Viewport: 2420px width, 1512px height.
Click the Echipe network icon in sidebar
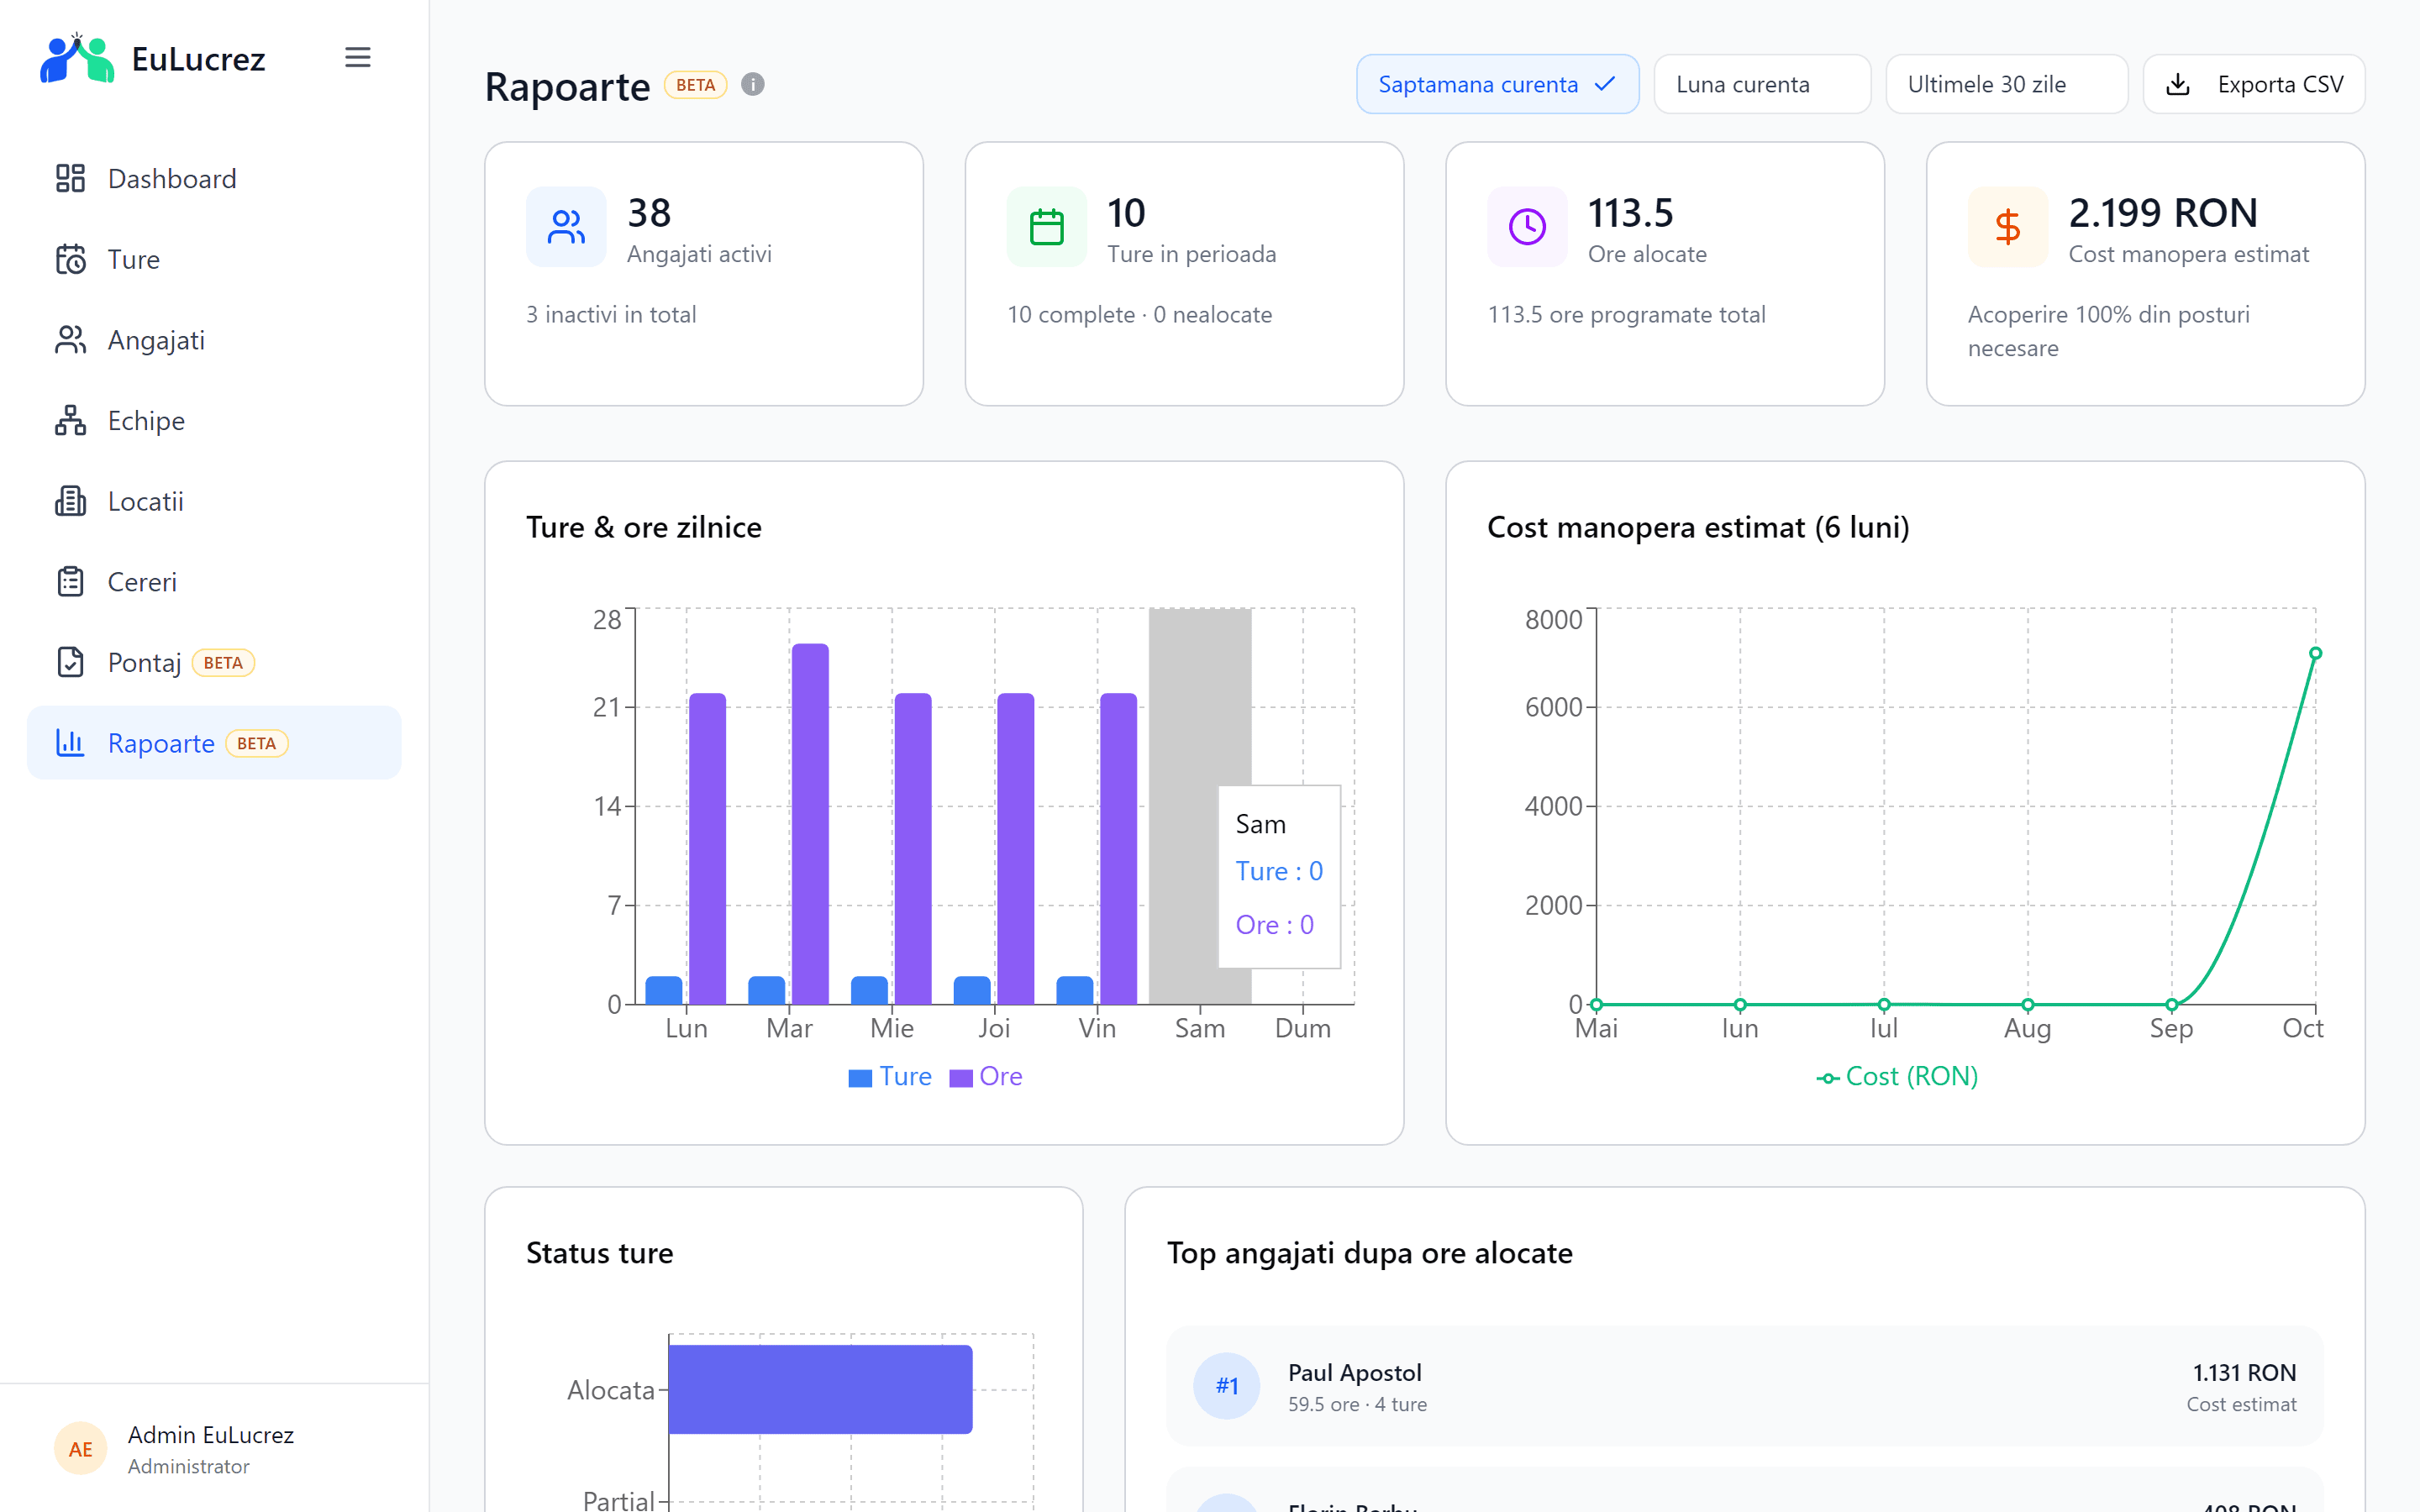(70, 421)
